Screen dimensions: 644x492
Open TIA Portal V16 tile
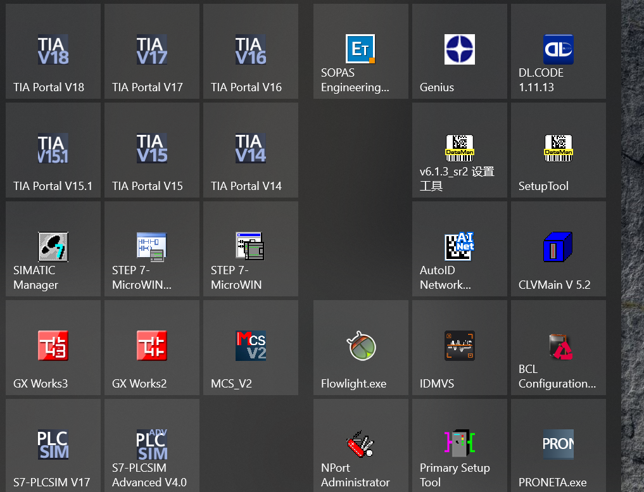[250, 51]
